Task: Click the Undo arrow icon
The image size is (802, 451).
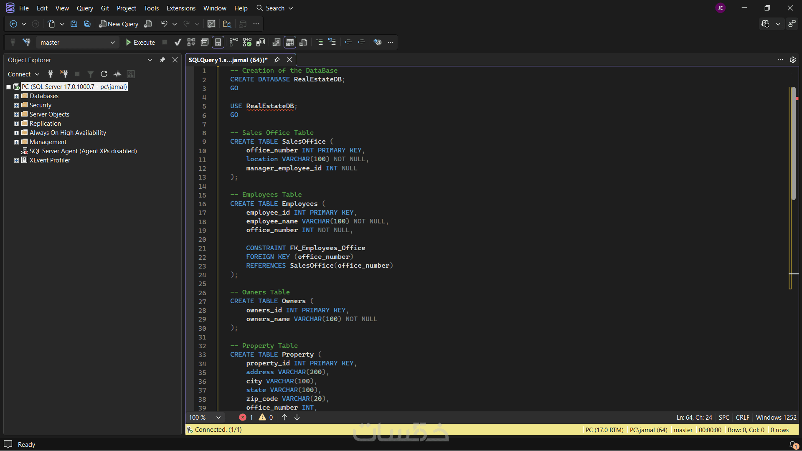Action: coord(164,24)
